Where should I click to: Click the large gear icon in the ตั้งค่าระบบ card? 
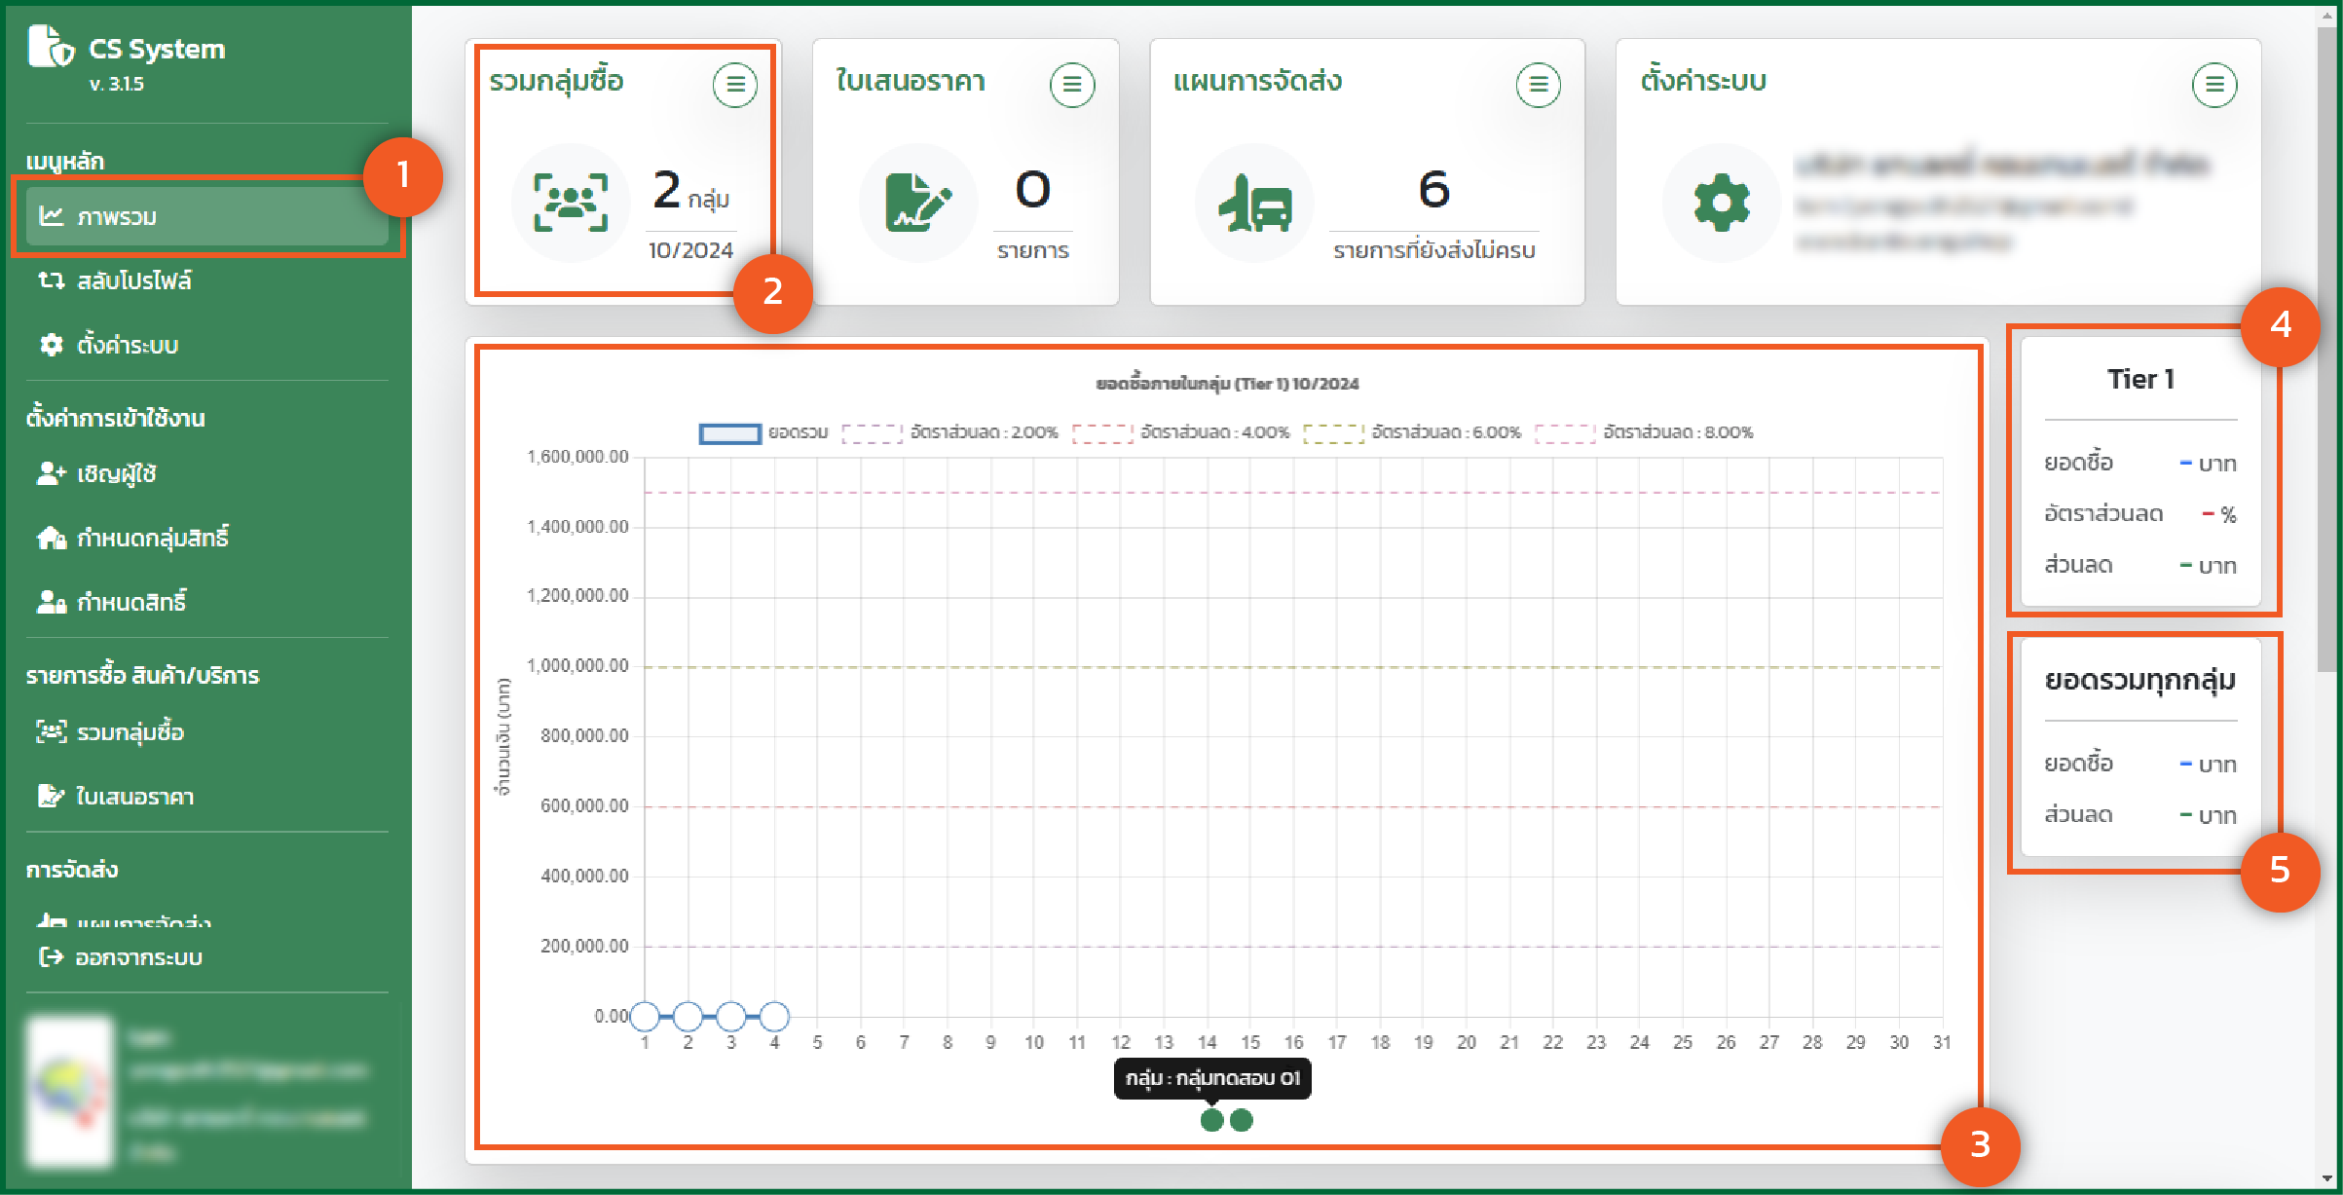point(1721,203)
